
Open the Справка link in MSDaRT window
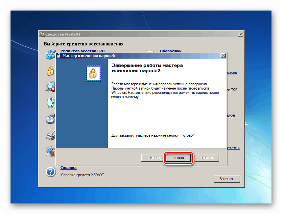click(68, 168)
